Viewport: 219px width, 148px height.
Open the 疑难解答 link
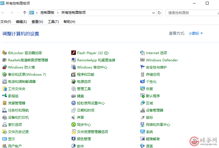pyautogui.click(x=153, y=139)
